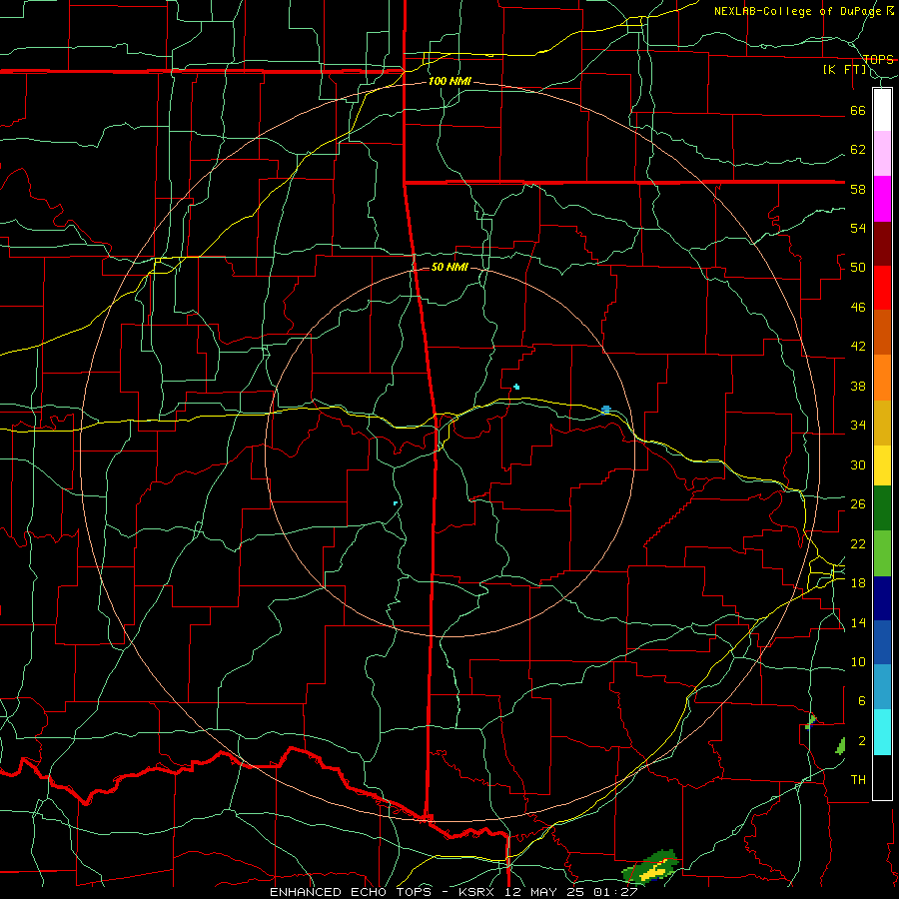
Task: Click the bright yellow scale swatch
Action: click(882, 465)
